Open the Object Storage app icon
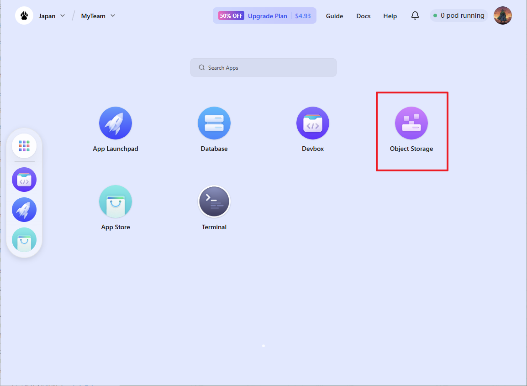Screen dimensions: 527x386 click(411, 124)
